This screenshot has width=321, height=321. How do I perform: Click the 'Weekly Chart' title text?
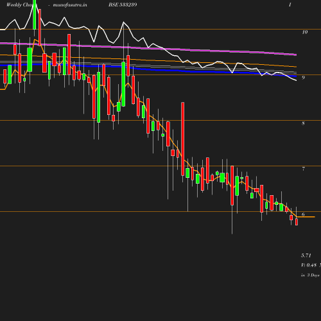click(x=21, y=5)
